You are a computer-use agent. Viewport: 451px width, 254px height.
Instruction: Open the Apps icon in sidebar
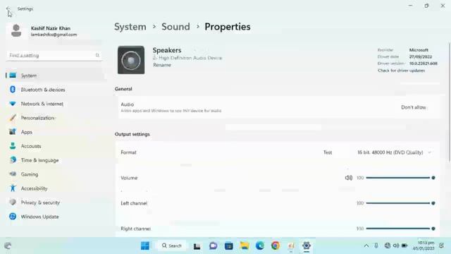13,132
